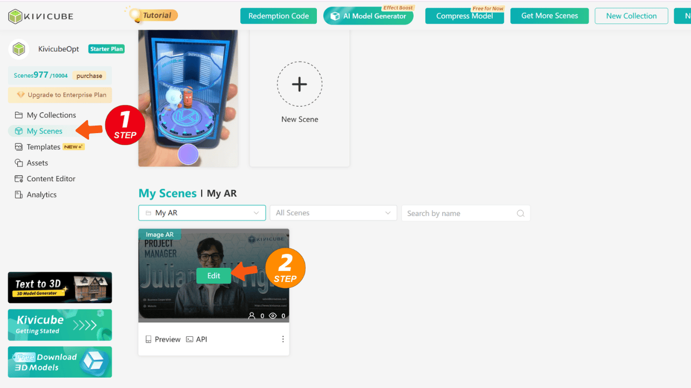Click the API icon on scene card
691x388 pixels.
pyautogui.click(x=189, y=339)
